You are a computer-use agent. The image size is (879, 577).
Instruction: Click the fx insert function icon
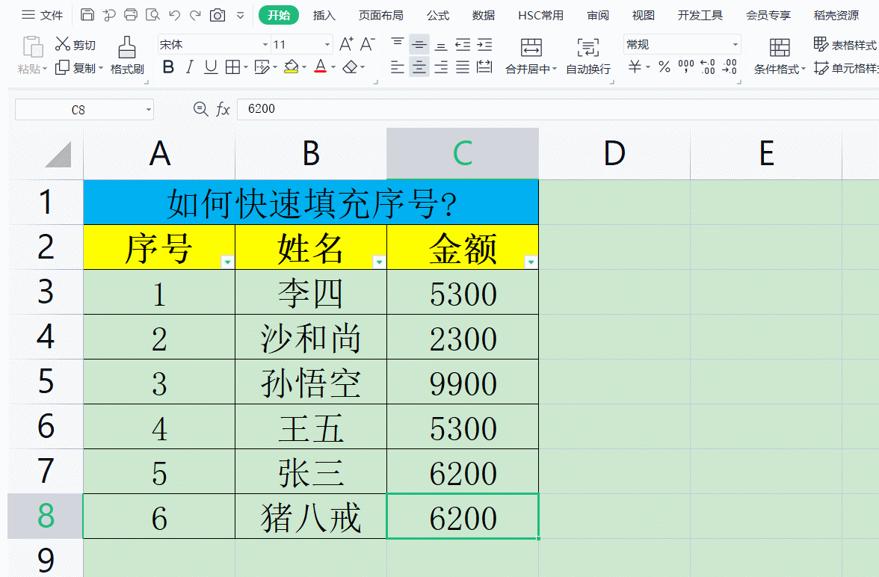tap(223, 109)
